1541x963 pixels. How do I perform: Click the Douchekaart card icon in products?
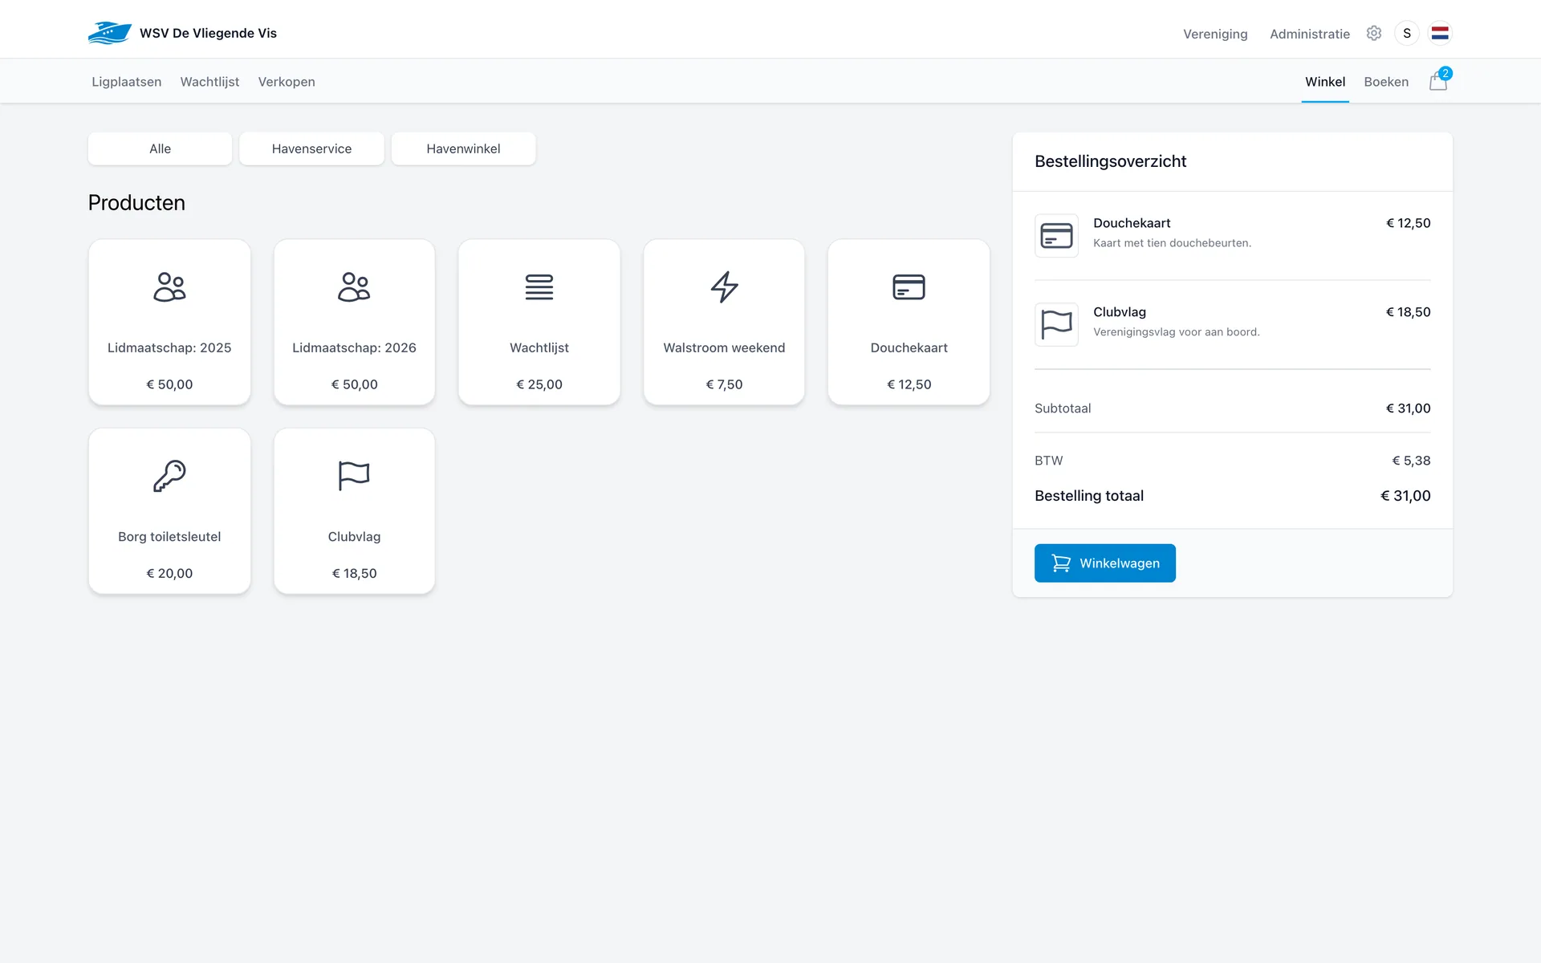pos(909,286)
